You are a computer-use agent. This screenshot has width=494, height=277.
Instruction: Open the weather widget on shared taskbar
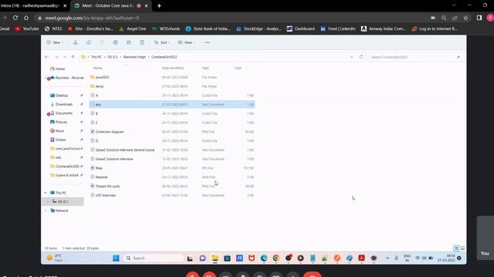[55, 259]
